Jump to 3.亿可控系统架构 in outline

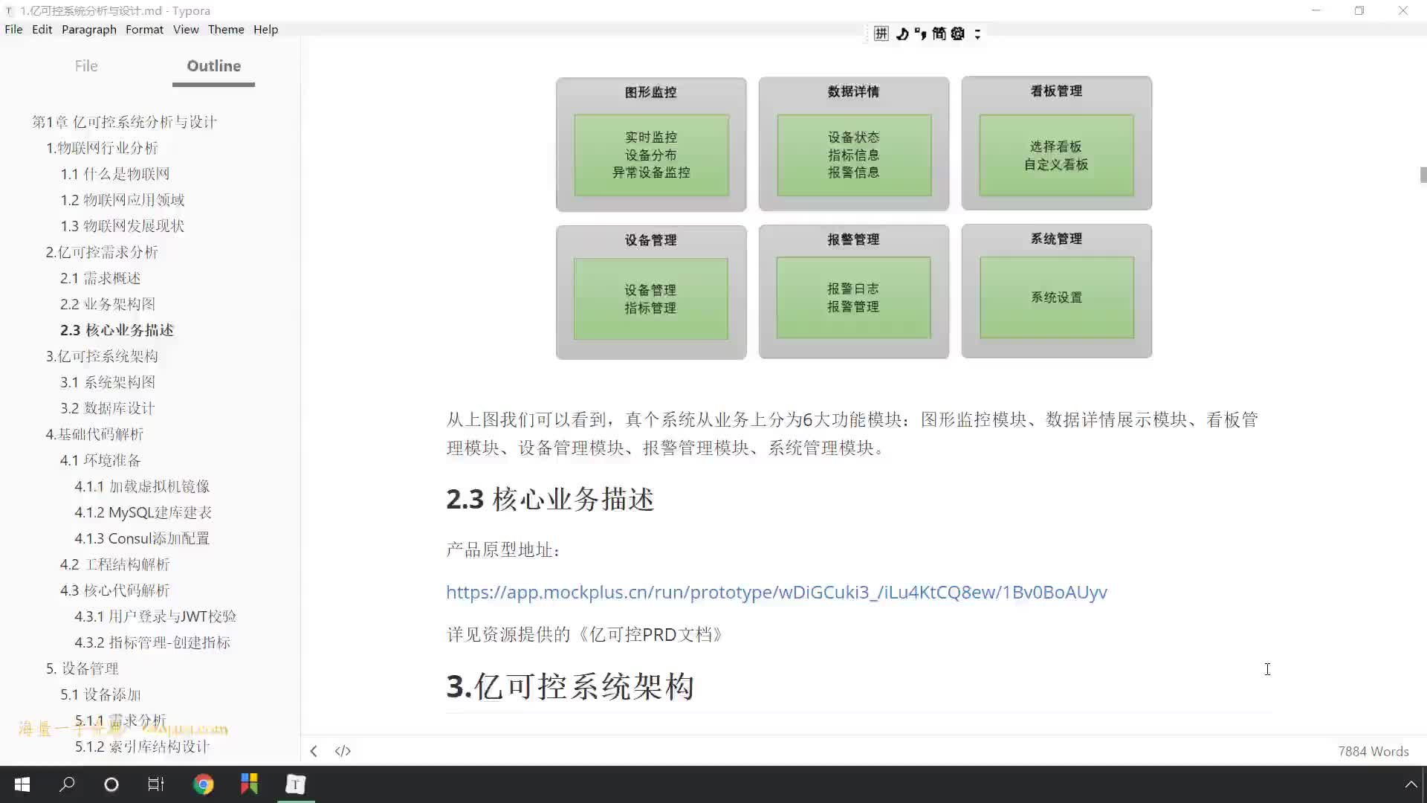click(x=102, y=356)
